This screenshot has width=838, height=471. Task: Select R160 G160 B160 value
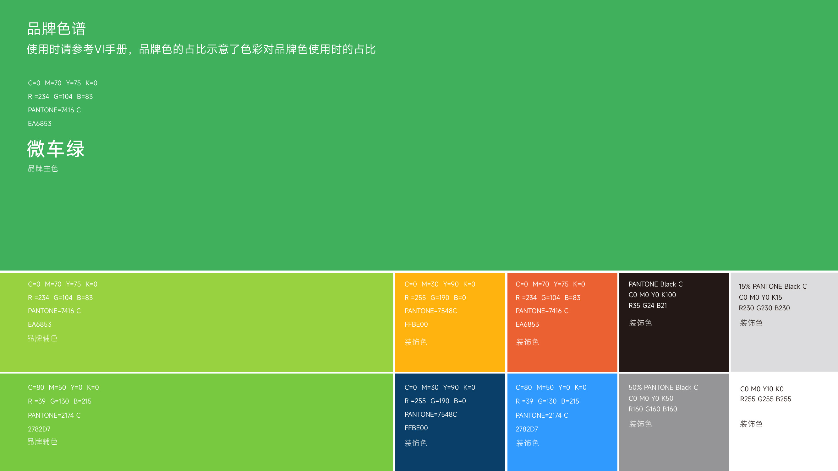pyautogui.click(x=653, y=409)
